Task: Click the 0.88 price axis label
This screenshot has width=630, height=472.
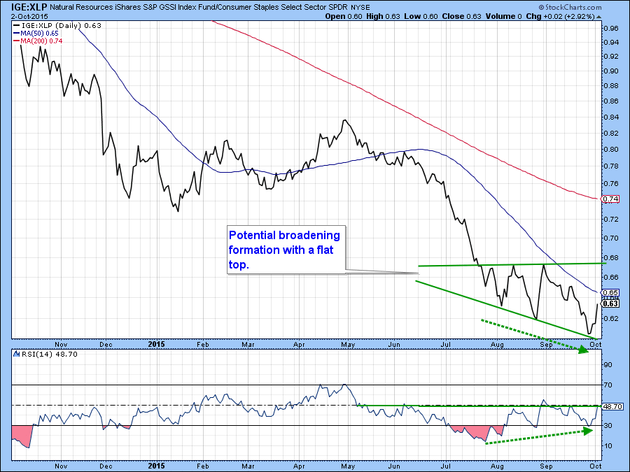Action: 611,85
